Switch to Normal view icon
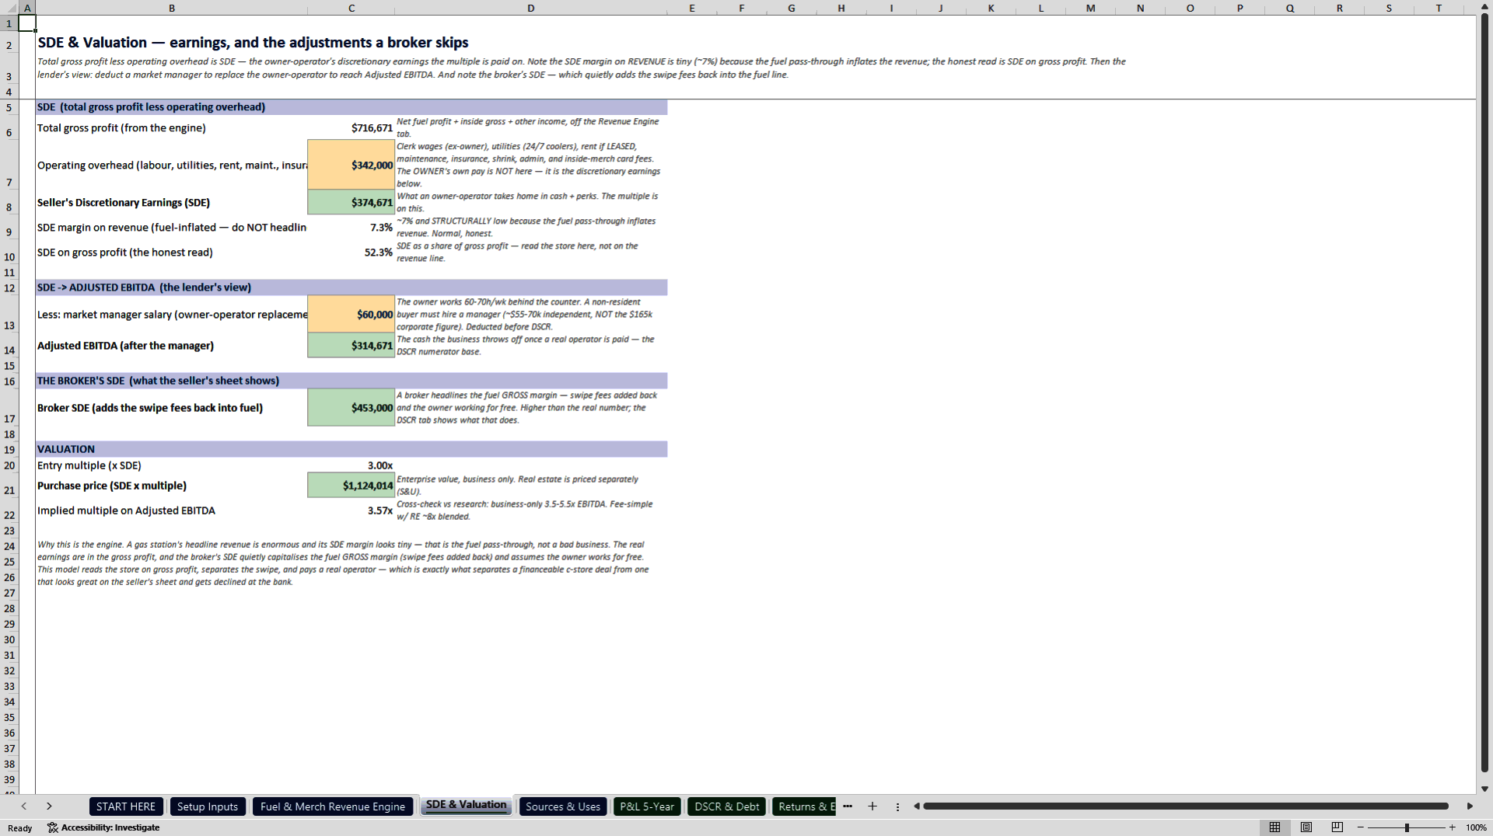The image size is (1493, 836). pos(1275,827)
